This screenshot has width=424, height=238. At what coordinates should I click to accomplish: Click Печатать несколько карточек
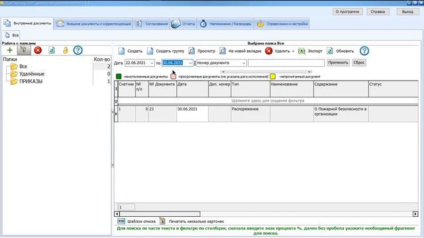(x=196, y=221)
